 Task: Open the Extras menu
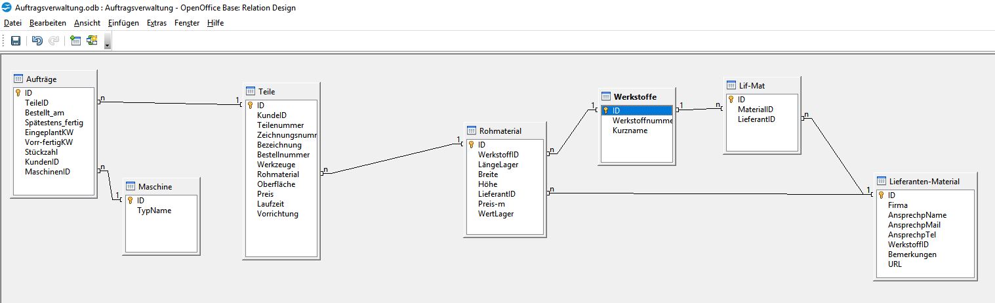(x=156, y=23)
